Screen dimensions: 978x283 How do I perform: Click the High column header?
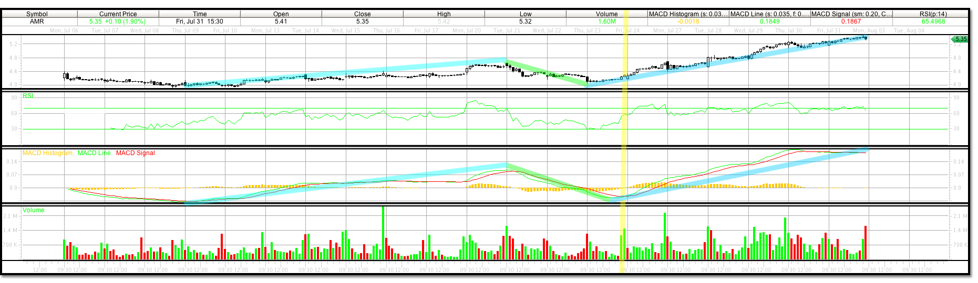444,14
